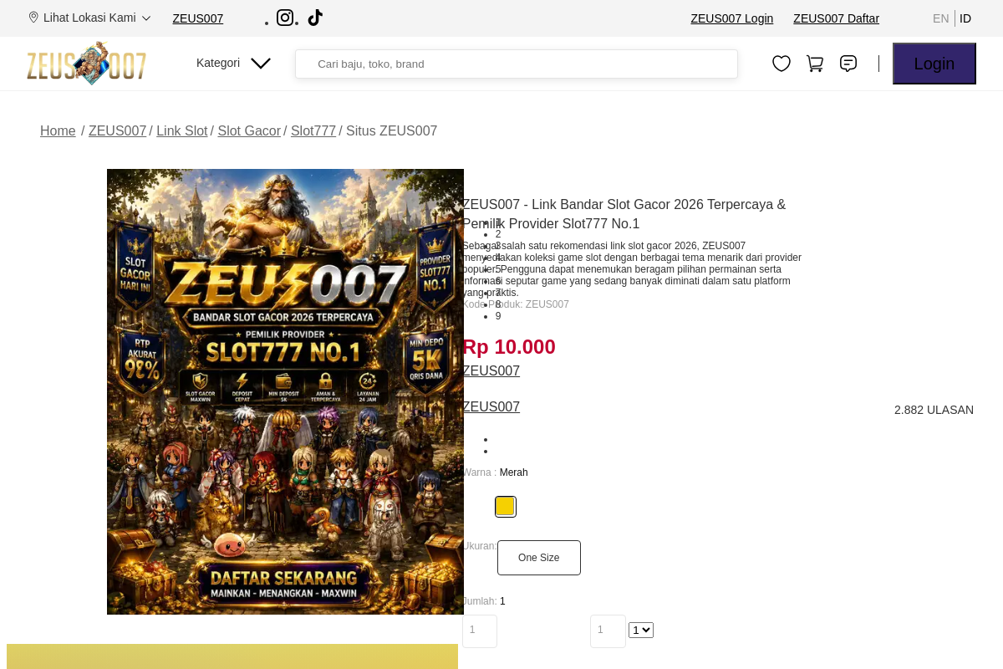Open the wishlist heart icon
The height and width of the screenshot is (669, 1003).
[x=782, y=64]
